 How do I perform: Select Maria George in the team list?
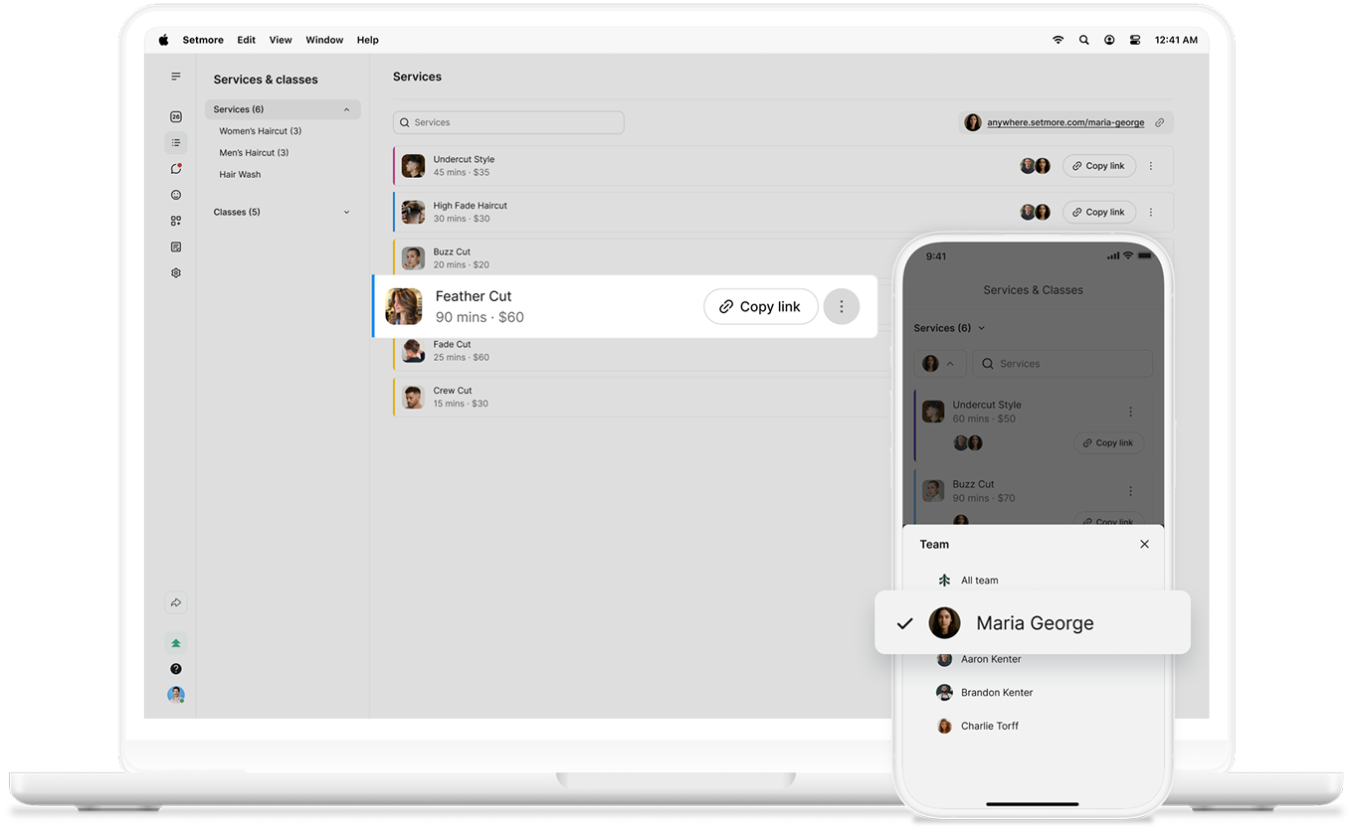pyautogui.click(x=1033, y=623)
